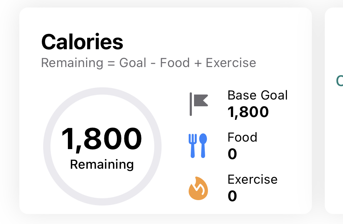Click the Exercise value 0
Screen dimensions: 343x224
pyautogui.click(x=232, y=196)
